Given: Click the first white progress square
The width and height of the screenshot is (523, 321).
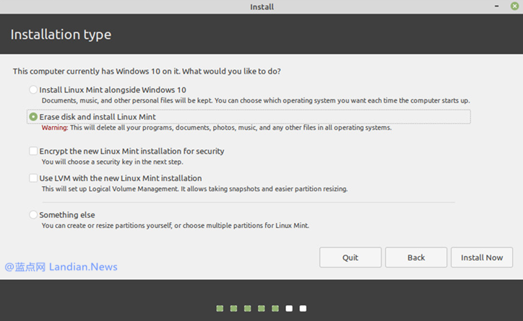Looking at the screenshot, I should point(289,309).
